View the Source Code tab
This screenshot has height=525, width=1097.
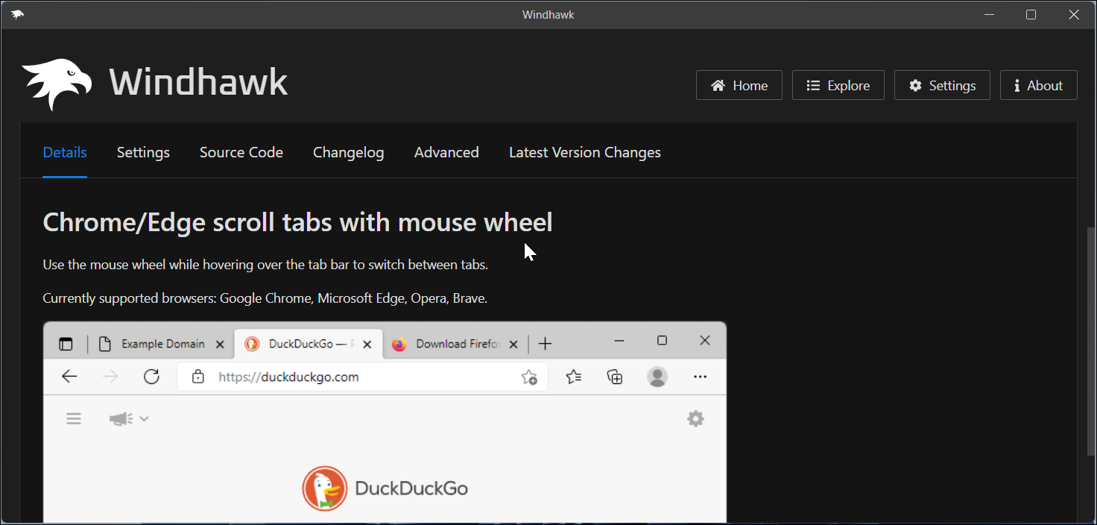pyautogui.click(x=241, y=153)
